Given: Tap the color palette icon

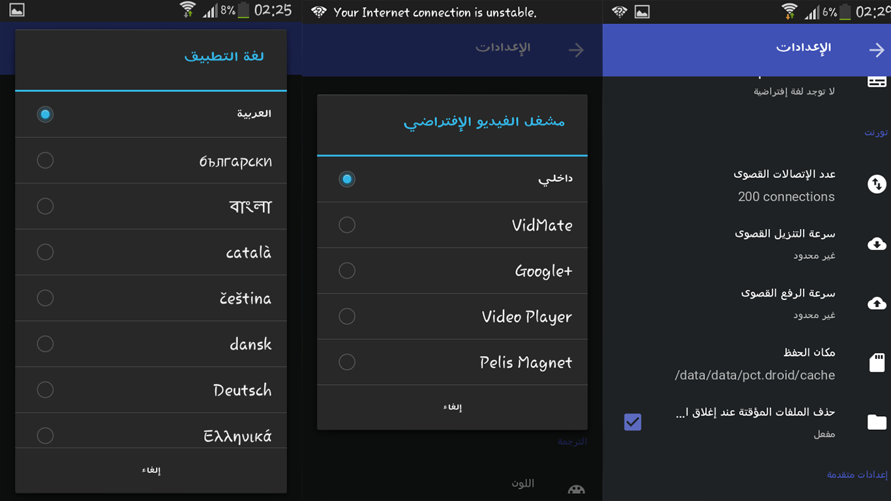Looking at the screenshot, I should [x=576, y=490].
